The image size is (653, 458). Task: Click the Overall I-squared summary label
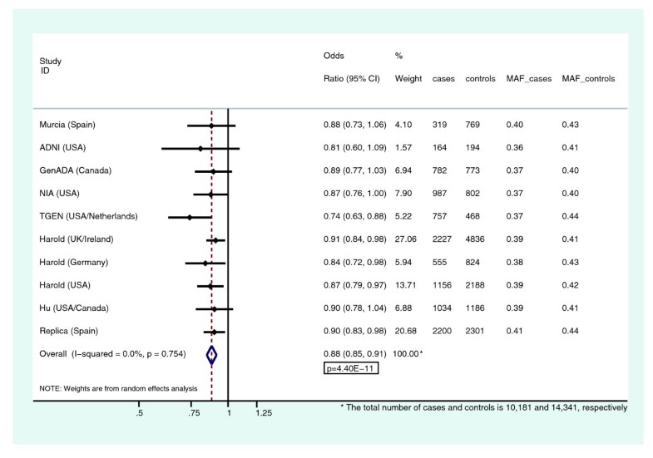pyautogui.click(x=112, y=354)
